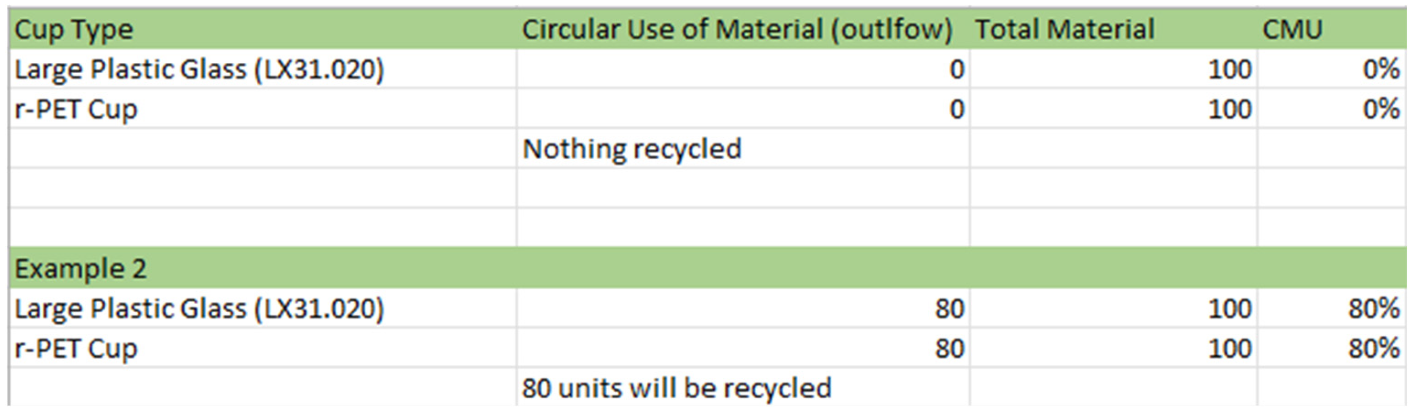Select Total Material 100 for Example 2 r-PET Cup

[1114, 348]
